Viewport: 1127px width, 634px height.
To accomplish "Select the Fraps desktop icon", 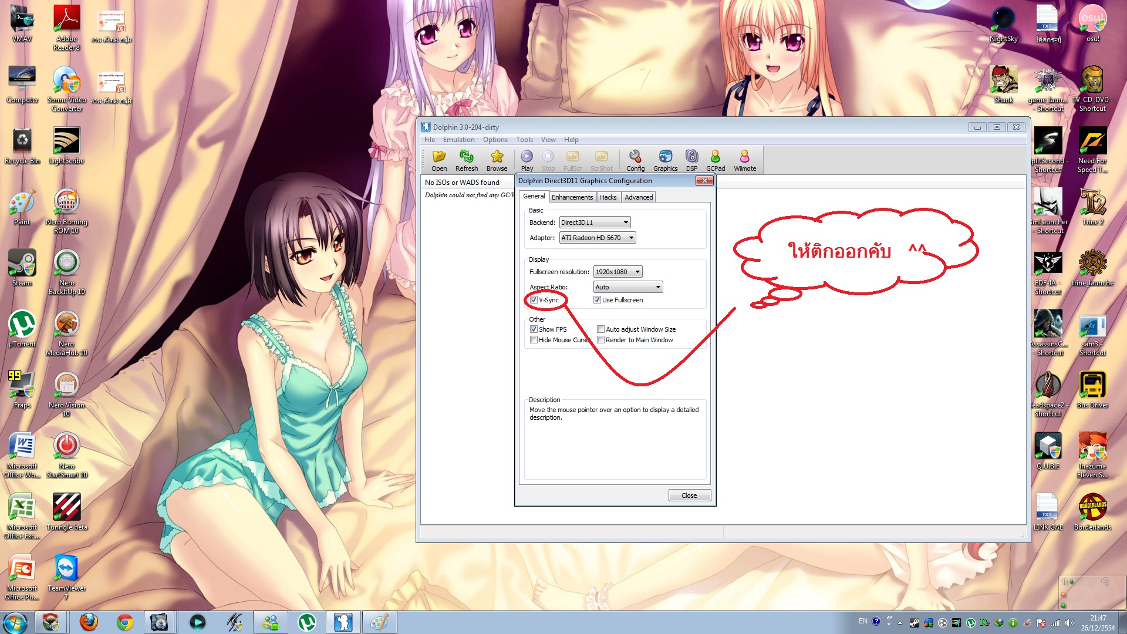I will click(22, 390).
